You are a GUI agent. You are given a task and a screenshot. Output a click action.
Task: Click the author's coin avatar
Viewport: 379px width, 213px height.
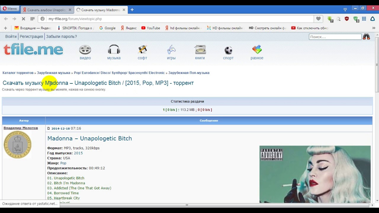point(17,145)
